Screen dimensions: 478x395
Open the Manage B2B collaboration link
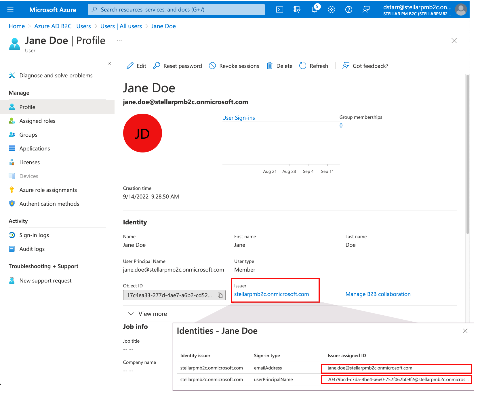(x=378, y=294)
